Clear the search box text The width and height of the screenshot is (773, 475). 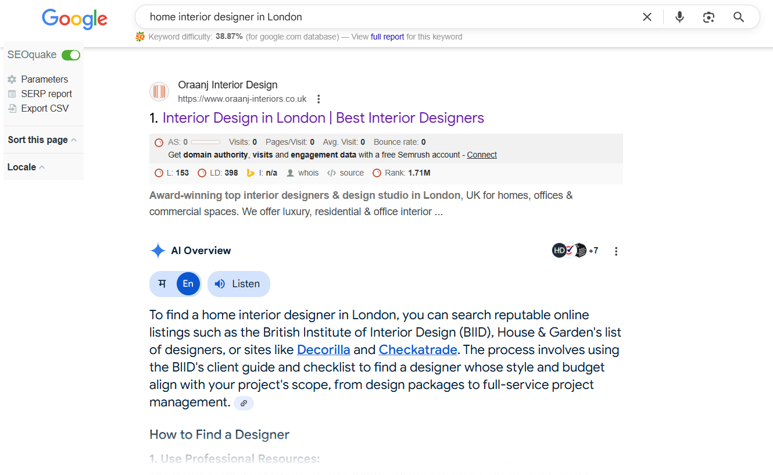coord(647,17)
